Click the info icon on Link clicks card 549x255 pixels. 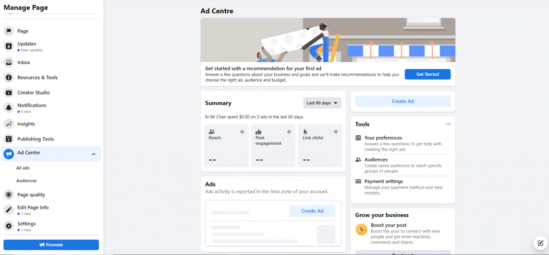point(336,132)
